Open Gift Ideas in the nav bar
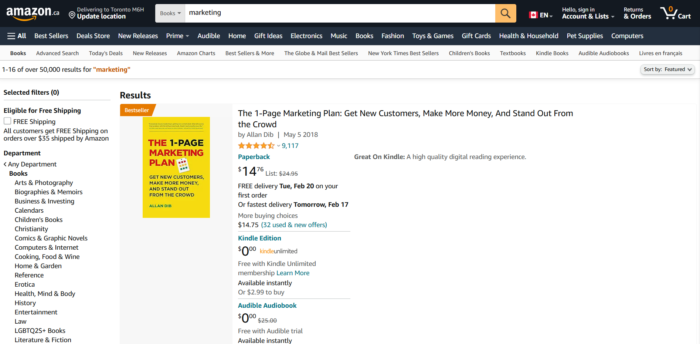The image size is (700, 344). tap(268, 36)
